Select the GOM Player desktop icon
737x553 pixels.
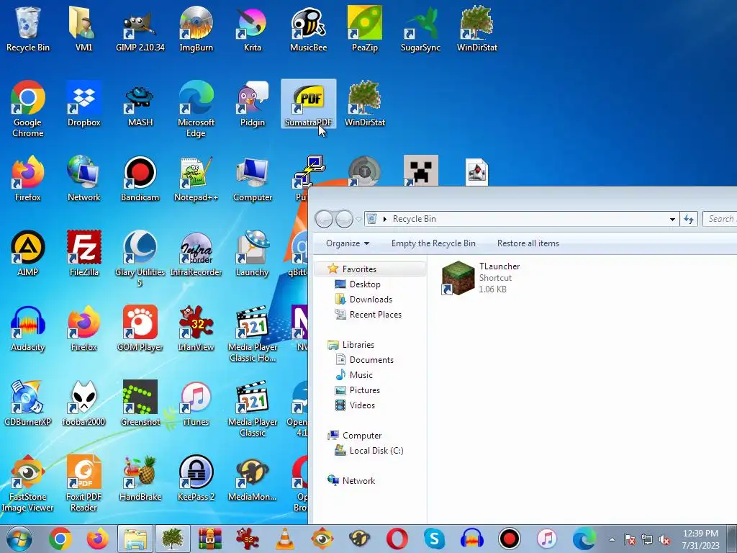click(140, 328)
